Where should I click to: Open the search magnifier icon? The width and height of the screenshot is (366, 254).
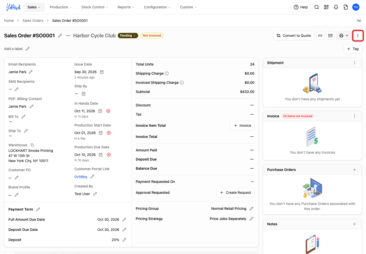click(x=317, y=7)
